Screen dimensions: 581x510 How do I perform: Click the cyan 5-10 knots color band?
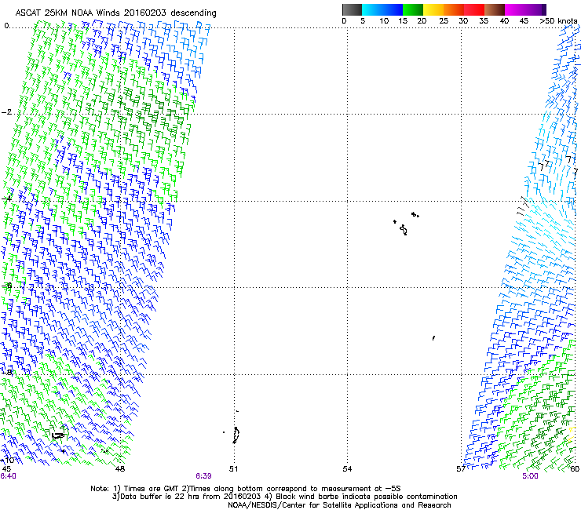tap(371, 9)
